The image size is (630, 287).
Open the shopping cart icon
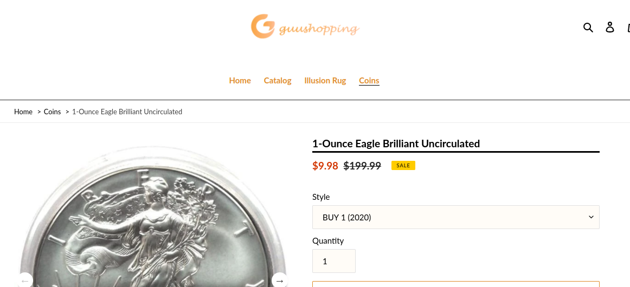coord(628,27)
